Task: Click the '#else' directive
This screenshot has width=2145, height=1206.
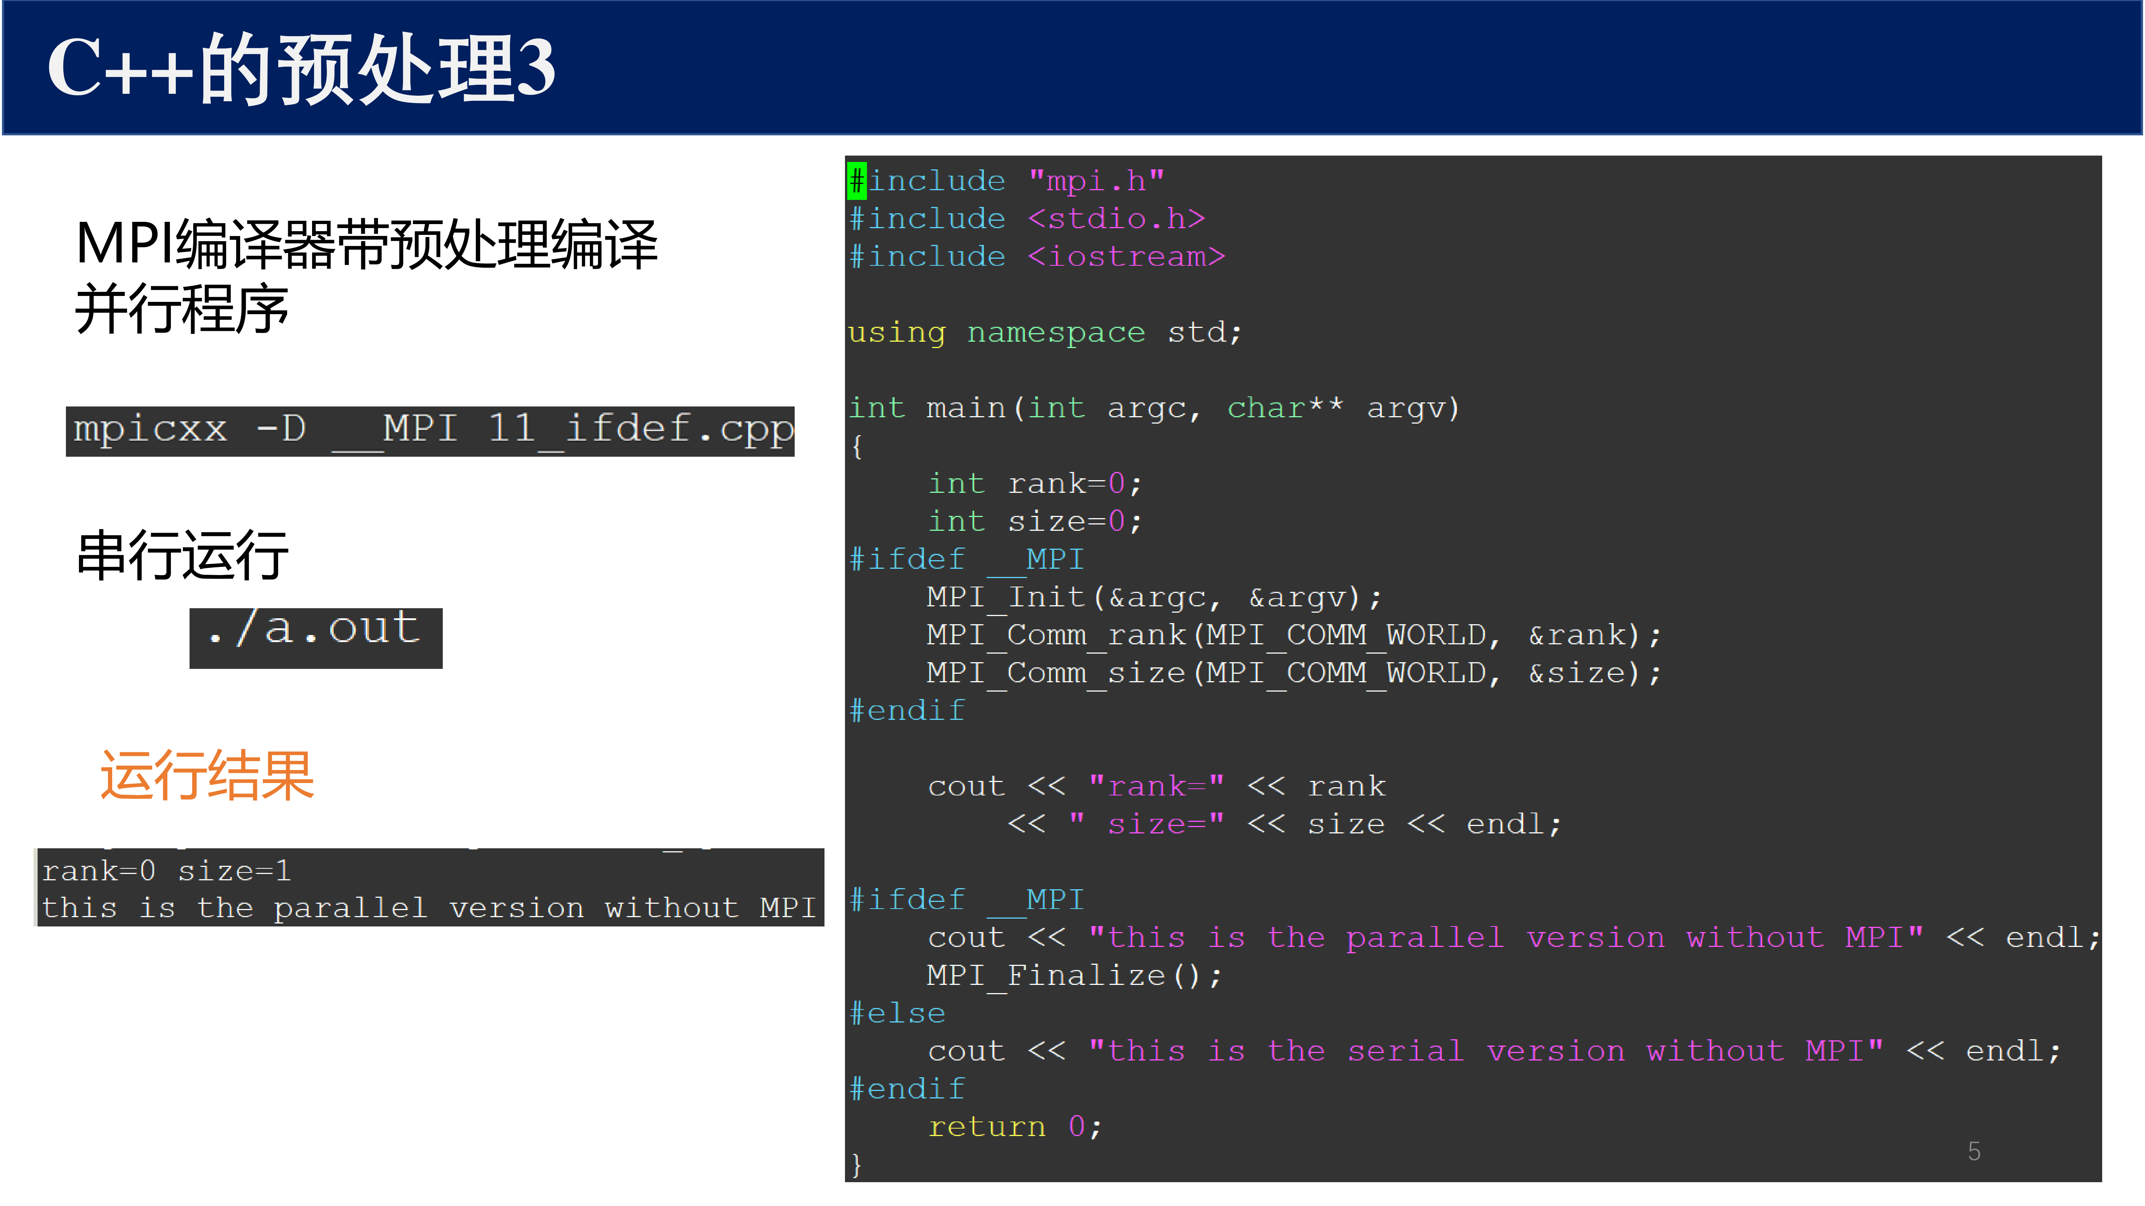Action: [x=897, y=1013]
